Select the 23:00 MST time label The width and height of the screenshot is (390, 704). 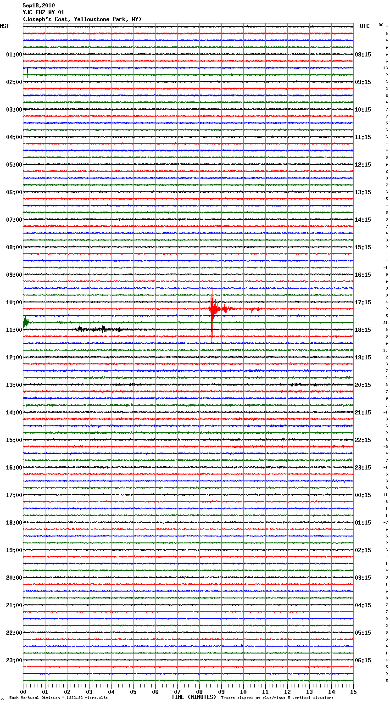[x=14, y=660]
